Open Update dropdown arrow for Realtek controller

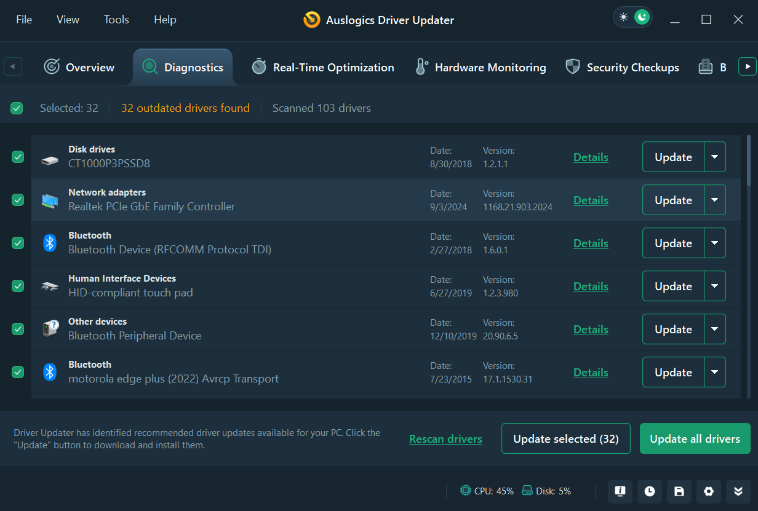click(714, 200)
